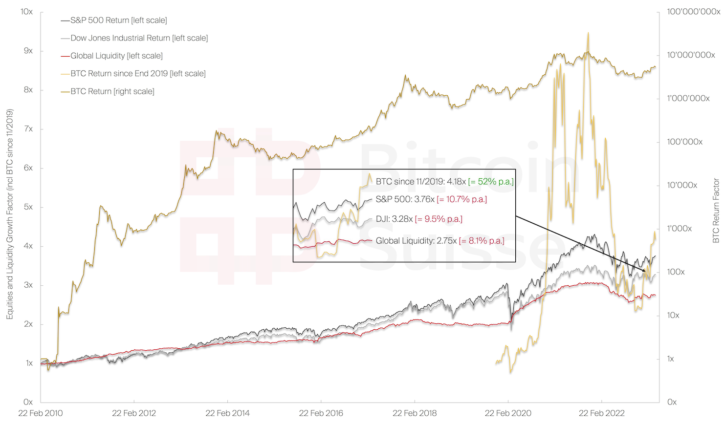Select the 22 Feb 2020 axis date
This screenshot has height=425, width=724.
pyautogui.click(x=508, y=413)
